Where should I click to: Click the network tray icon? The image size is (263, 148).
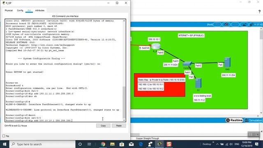click(x=227, y=144)
